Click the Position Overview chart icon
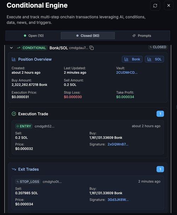 [x=14, y=59]
